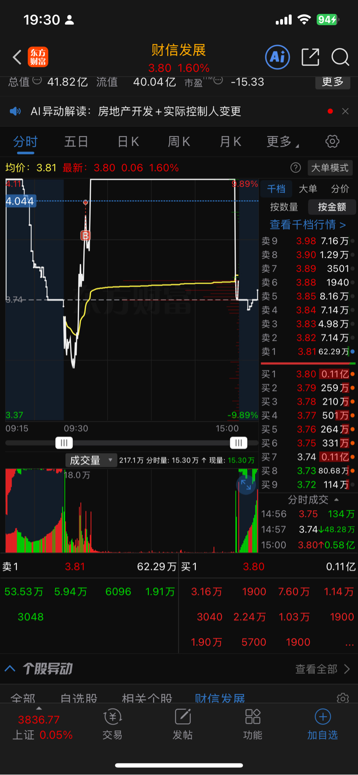Select the 相关个股 filter tab
The width and height of the screenshot is (358, 775).
click(147, 698)
